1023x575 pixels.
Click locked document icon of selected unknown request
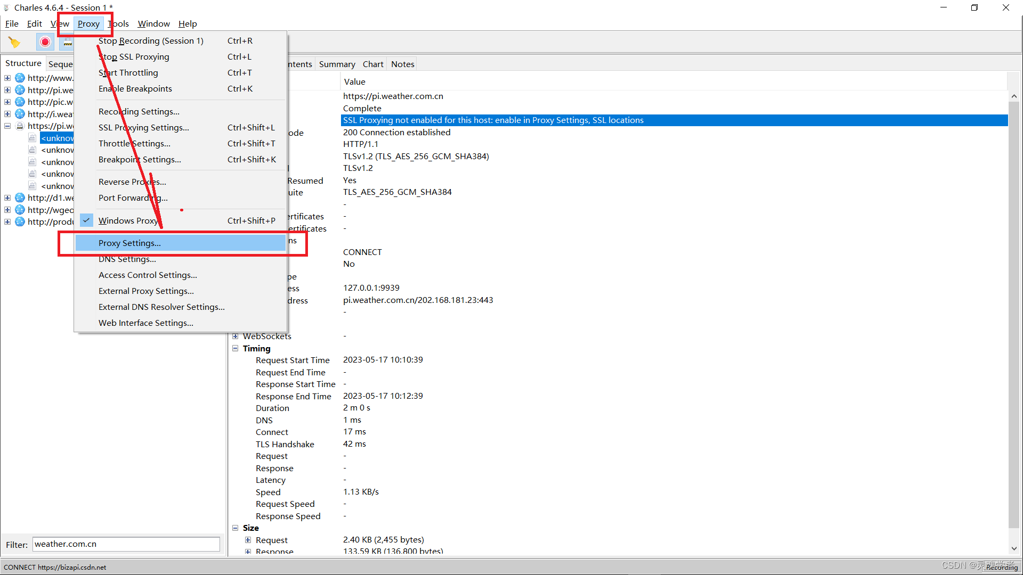tap(33, 138)
